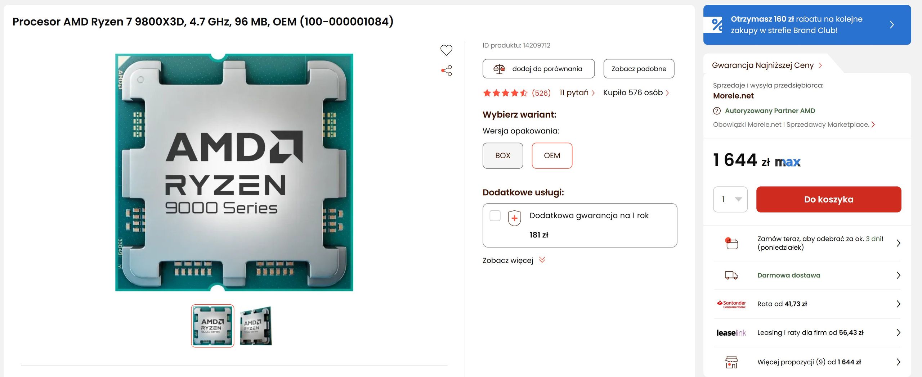The width and height of the screenshot is (922, 377).
Task: Open Obowiązki Morele.net I Sprzedawcy Marketplace link
Action: click(x=794, y=124)
